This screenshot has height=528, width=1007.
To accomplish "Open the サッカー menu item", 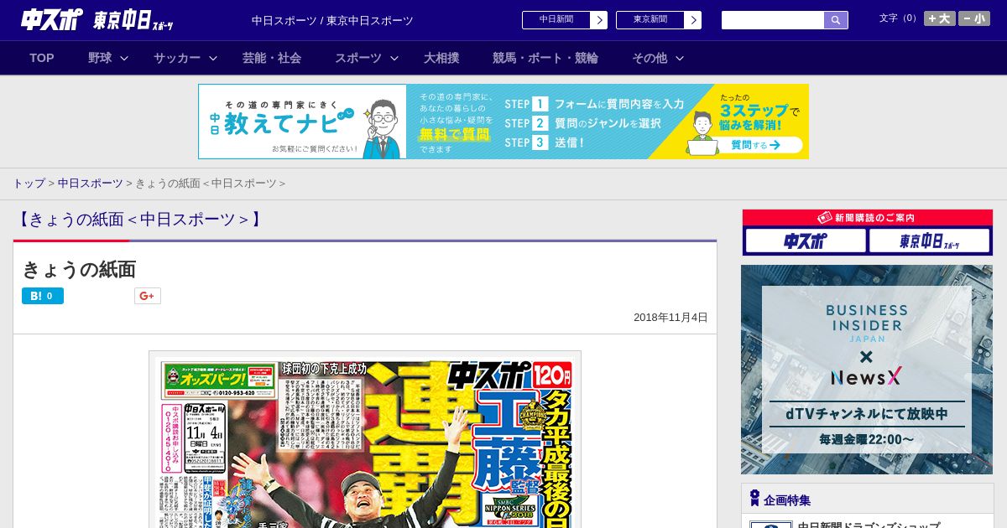I will coord(177,58).
